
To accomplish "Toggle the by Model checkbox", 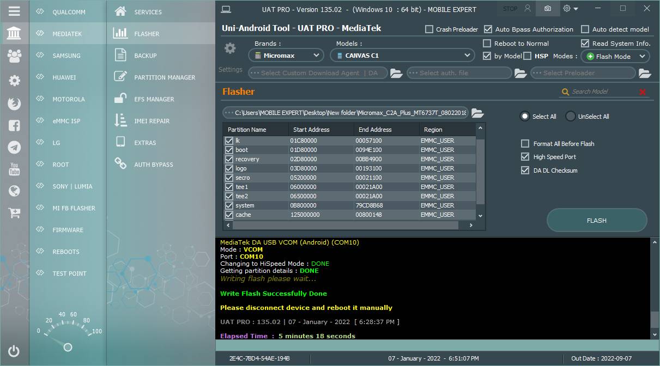I will coord(487,56).
